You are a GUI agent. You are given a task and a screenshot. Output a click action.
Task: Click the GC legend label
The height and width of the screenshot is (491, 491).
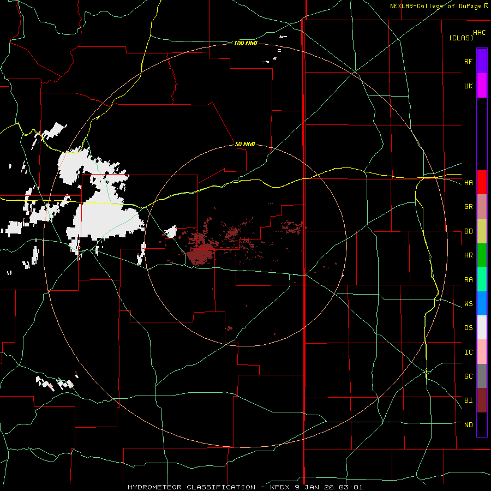tap(468, 376)
